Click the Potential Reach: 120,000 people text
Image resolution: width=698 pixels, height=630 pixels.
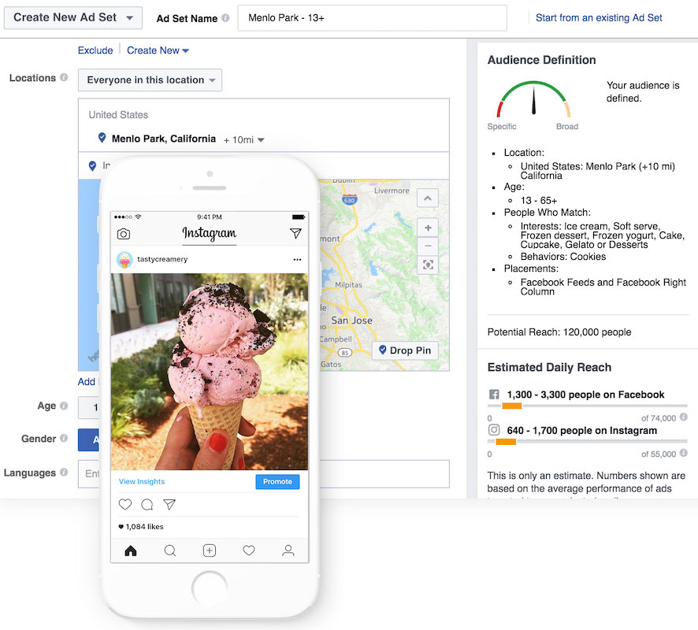click(x=559, y=332)
